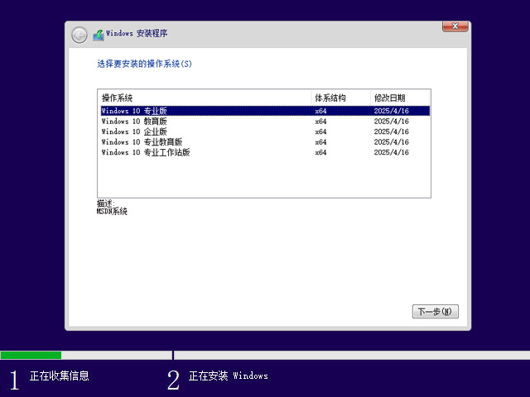This screenshot has width=530, height=397.
Task: Click the Windows Setup program icon
Action: 99,35
